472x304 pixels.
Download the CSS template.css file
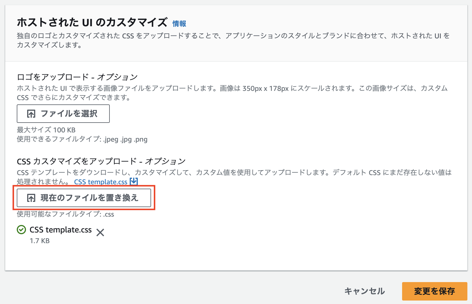[101, 182]
